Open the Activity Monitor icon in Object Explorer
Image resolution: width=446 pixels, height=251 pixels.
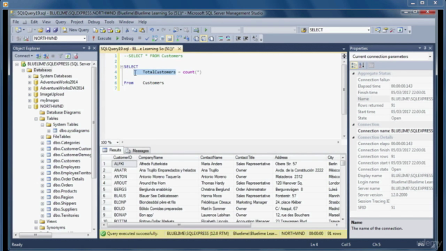tap(75, 56)
